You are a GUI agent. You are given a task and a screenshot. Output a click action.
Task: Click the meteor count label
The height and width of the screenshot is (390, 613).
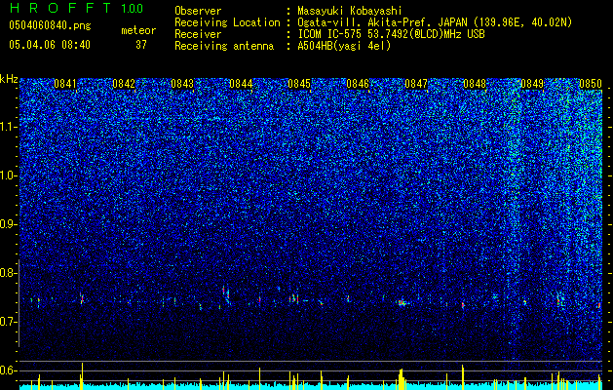(x=138, y=30)
